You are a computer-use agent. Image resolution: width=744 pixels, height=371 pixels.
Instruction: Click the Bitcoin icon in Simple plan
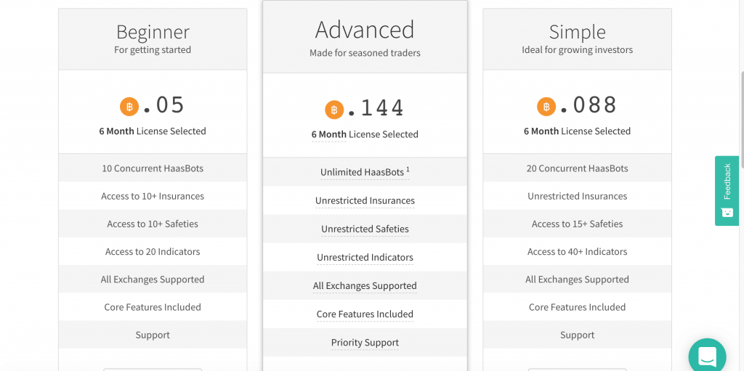point(546,106)
